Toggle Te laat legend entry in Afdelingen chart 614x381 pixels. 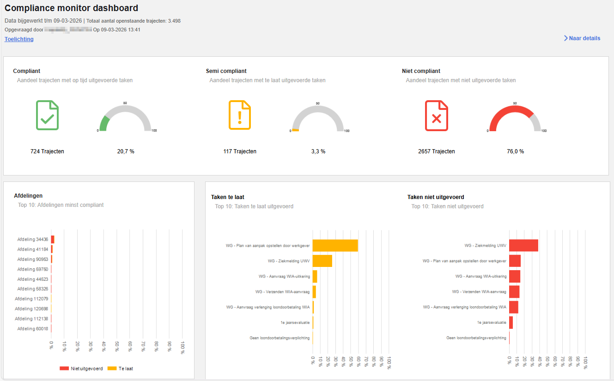[120, 369]
